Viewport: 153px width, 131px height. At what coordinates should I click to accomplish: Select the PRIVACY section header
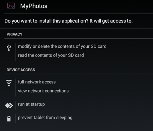tap(15, 34)
